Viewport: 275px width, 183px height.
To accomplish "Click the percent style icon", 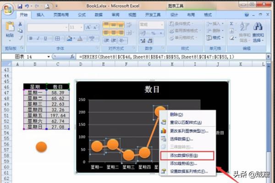I will coord(153,33).
